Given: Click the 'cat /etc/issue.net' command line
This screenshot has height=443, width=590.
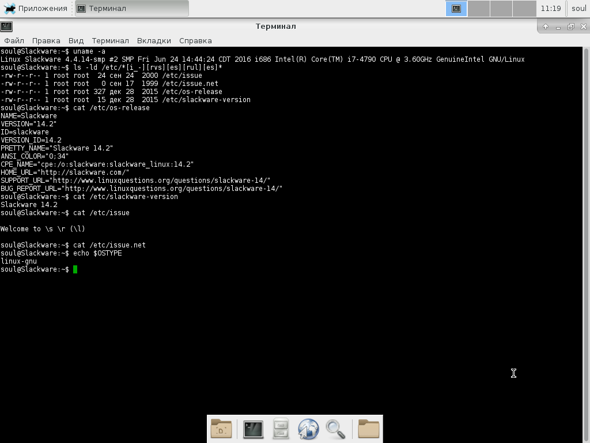Looking at the screenshot, I should click(x=73, y=245).
